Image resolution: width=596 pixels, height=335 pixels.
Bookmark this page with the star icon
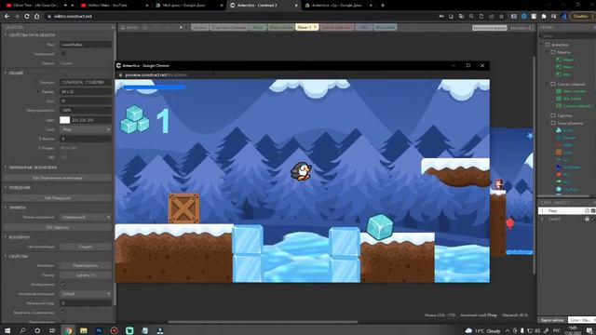click(x=501, y=17)
